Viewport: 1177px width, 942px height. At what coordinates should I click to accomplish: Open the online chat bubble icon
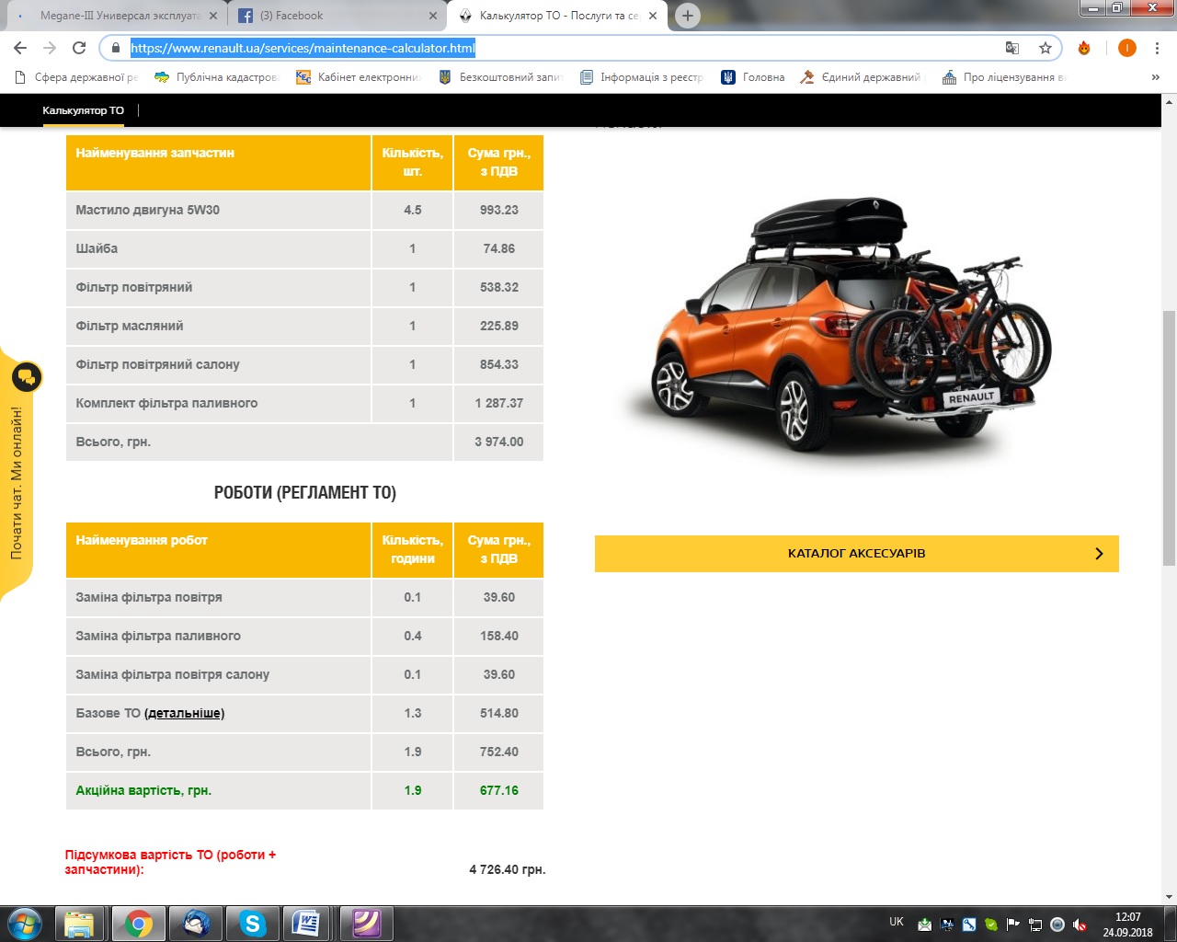26,377
